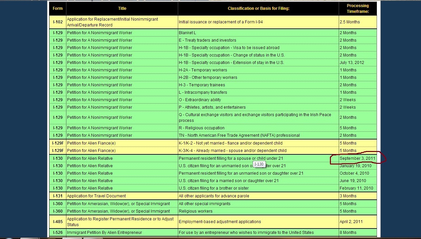Click "H-1B - Specialty occupation - Visa to be issued abroad"
This screenshot has width=421, height=239.
point(229,48)
